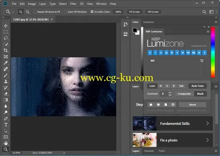This screenshot has height=156, width=220.
Task: Open workspace switcher dropdown
Action: pos(213,12)
